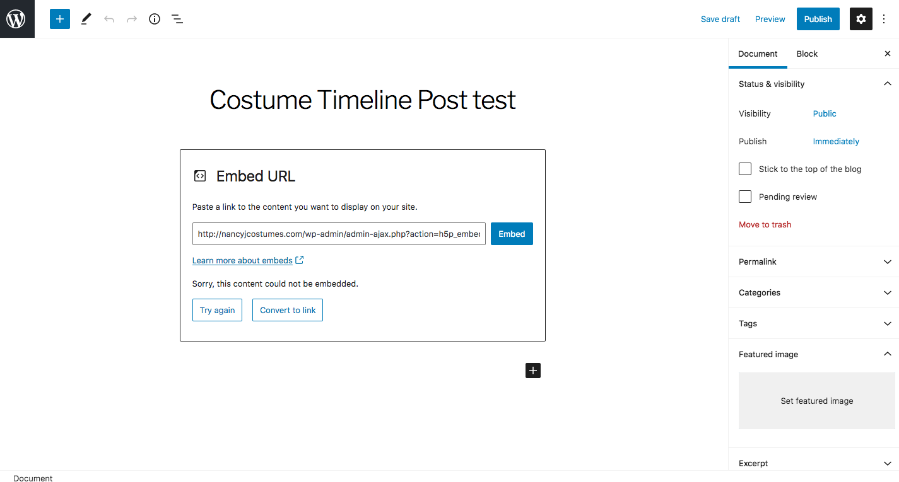The width and height of the screenshot is (899, 482).
Task: Click the embed URL input field
Action: 339,234
